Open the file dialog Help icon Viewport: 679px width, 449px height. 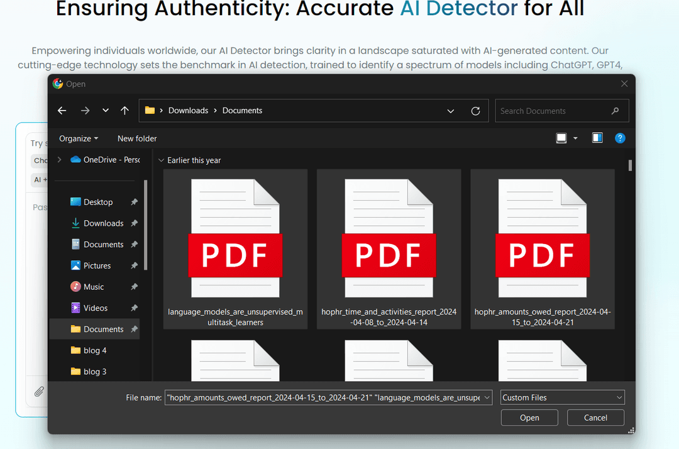pyautogui.click(x=620, y=138)
